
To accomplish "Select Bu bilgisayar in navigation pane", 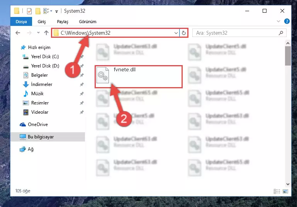I will [x=41, y=137].
